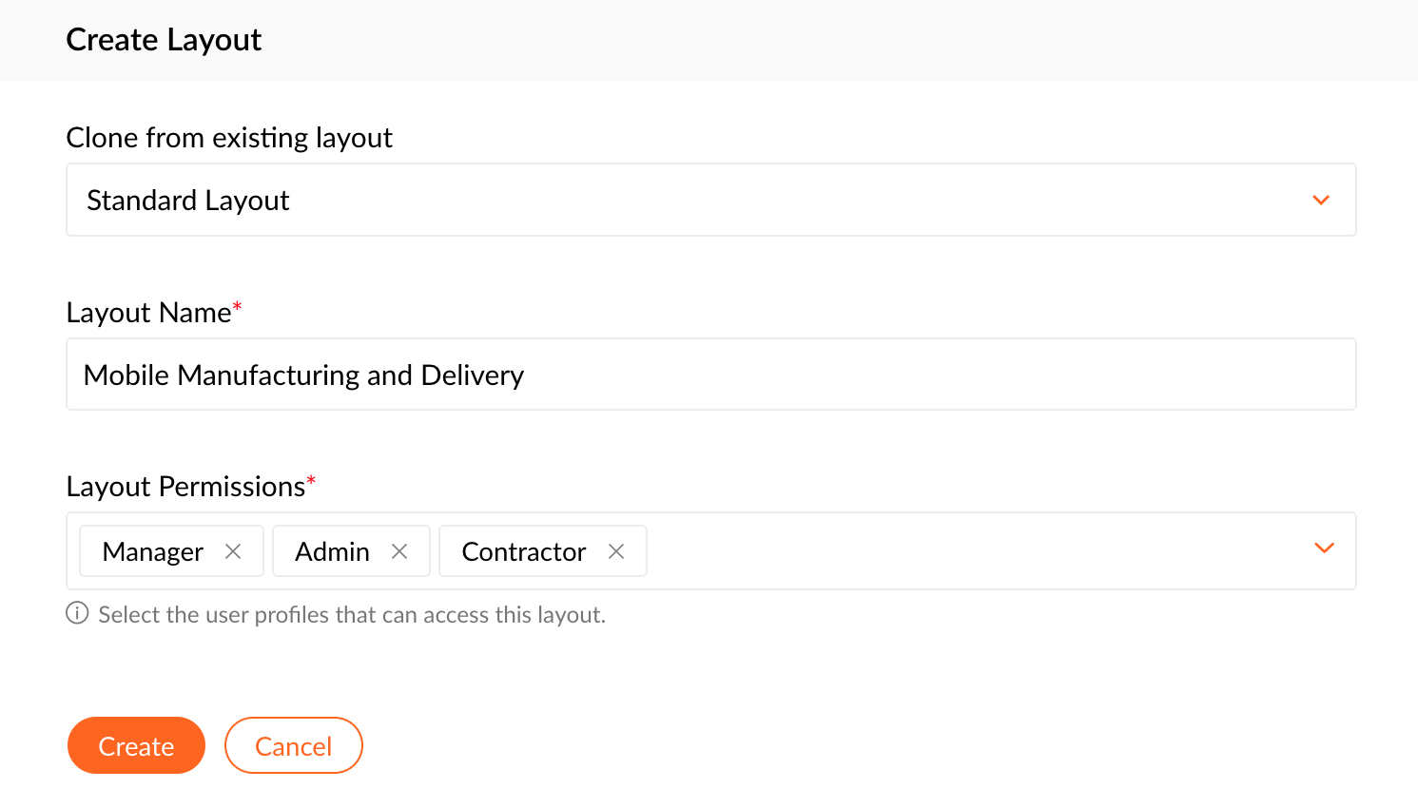
Task: Cancel the layout creation
Action: pyautogui.click(x=293, y=746)
